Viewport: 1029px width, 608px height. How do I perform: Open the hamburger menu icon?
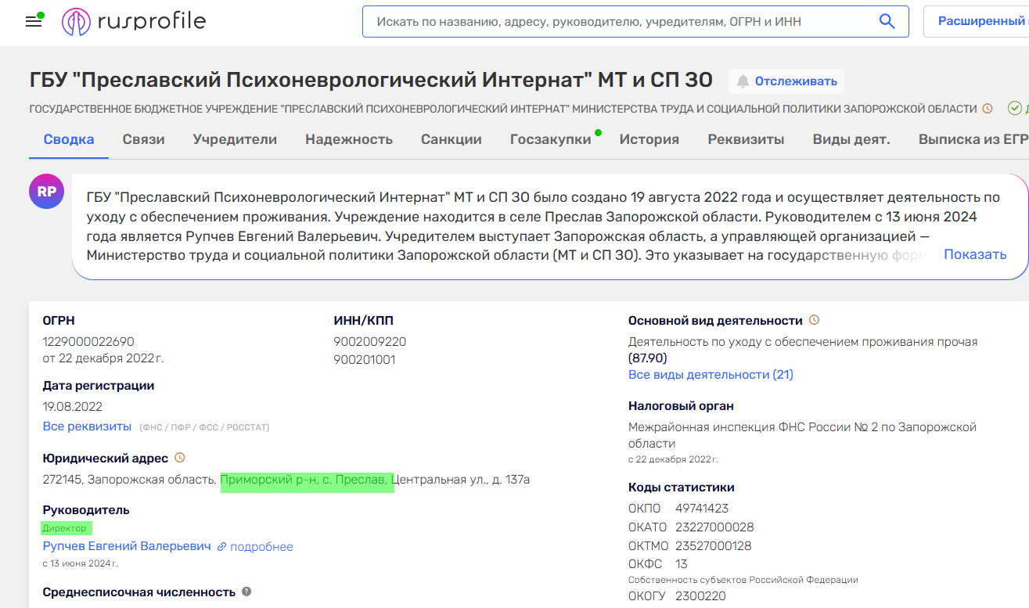point(34,21)
